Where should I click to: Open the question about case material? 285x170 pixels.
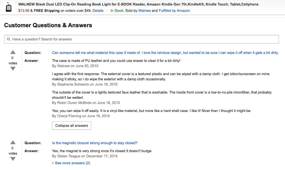pyautogui.click(x=165, y=53)
